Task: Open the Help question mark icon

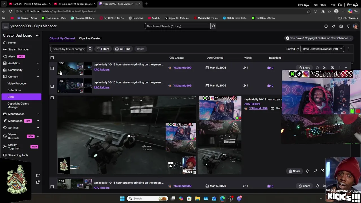Action: [326, 26]
